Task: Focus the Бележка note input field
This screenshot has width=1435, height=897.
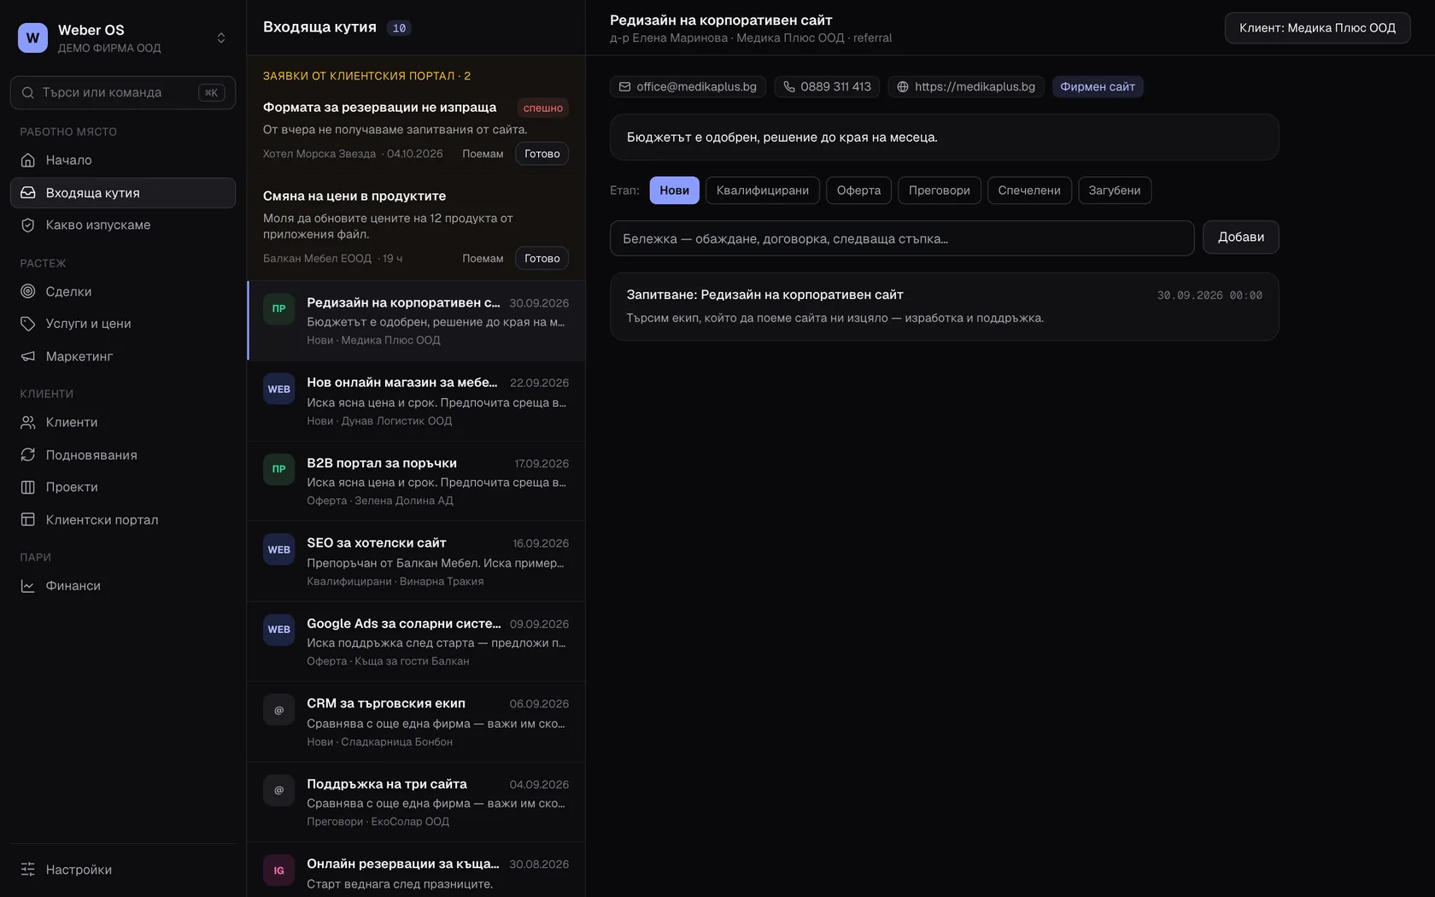Action: pos(901,238)
